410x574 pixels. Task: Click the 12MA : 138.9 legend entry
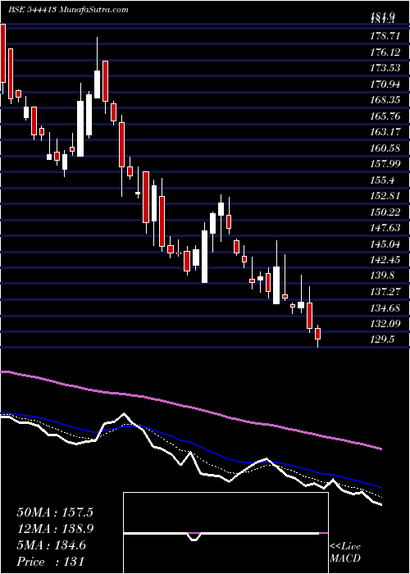tap(55, 529)
